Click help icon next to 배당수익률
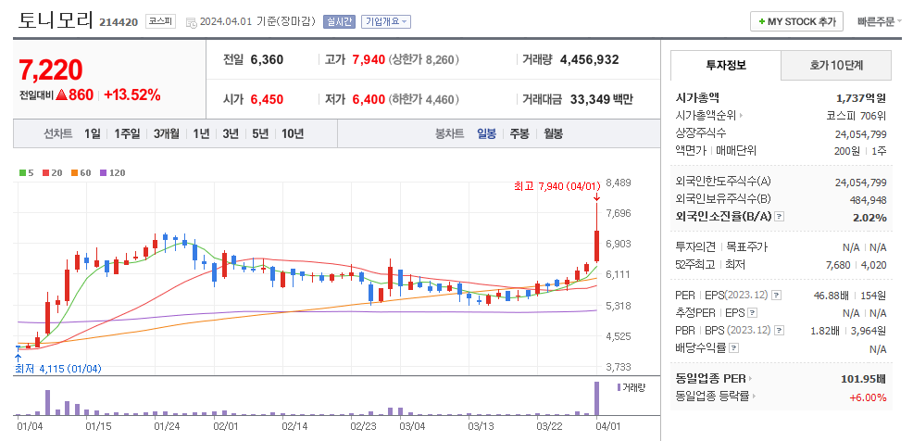This screenshot has height=441, width=913. 734,347
